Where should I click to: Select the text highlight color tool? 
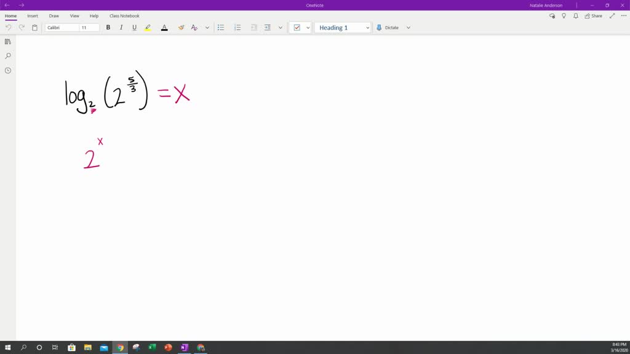point(147,27)
